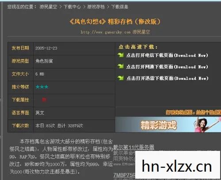
Task: Click the 文件大小 label cell
Action: (x=20, y=74)
